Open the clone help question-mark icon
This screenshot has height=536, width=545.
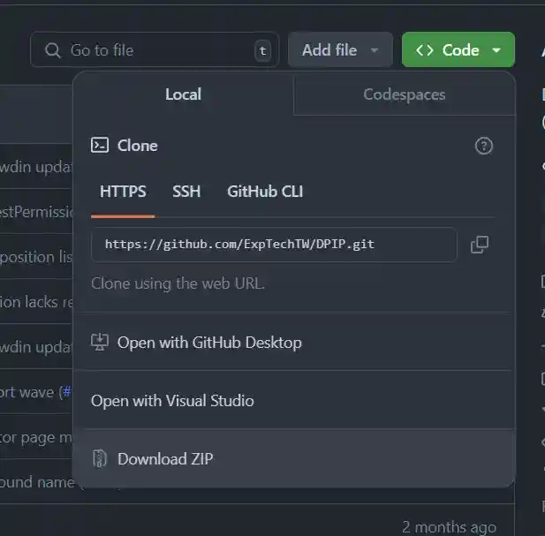click(483, 146)
